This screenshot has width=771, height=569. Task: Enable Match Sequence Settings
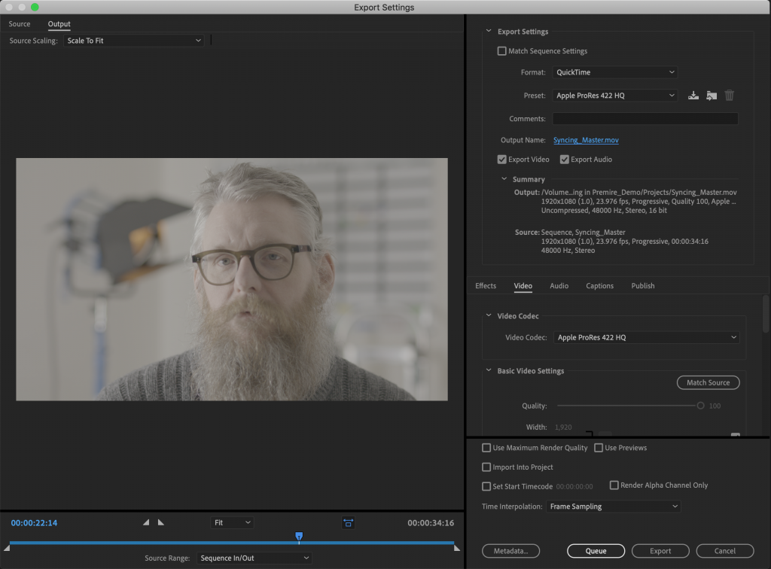(501, 50)
